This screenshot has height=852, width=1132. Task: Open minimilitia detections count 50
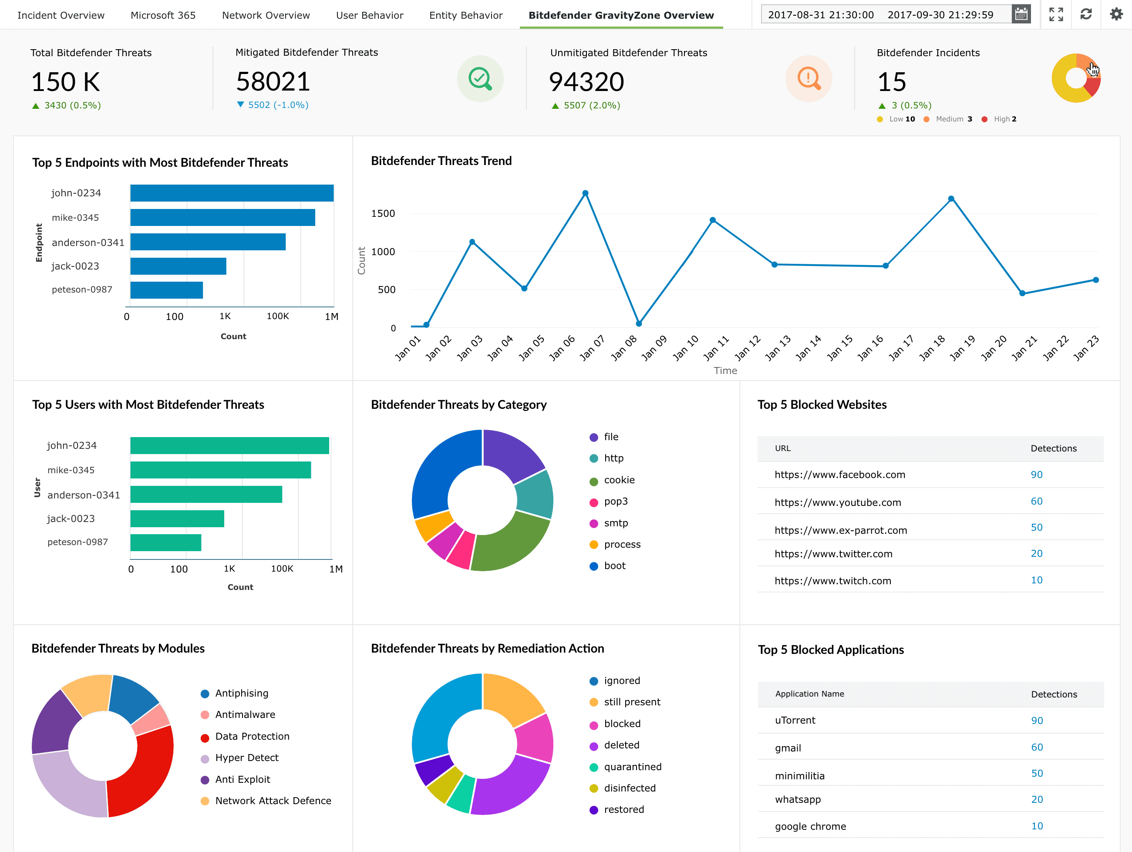coord(1037,774)
